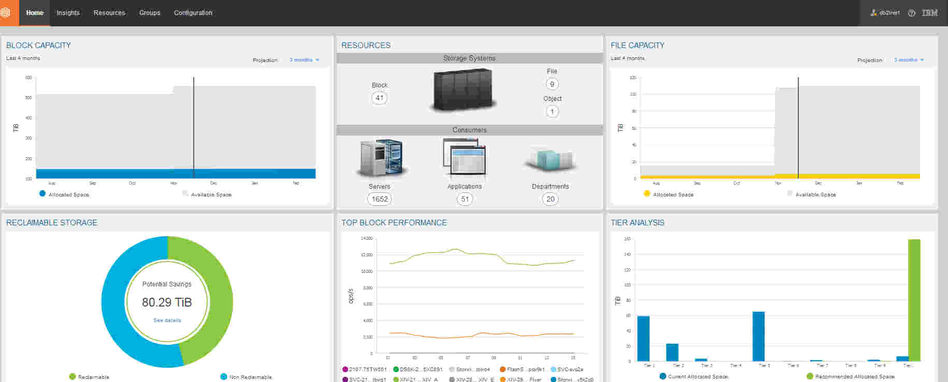Click the FILE CAPACITY panel title
The width and height of the screenshot is (948, 382).
coord(637,45)
